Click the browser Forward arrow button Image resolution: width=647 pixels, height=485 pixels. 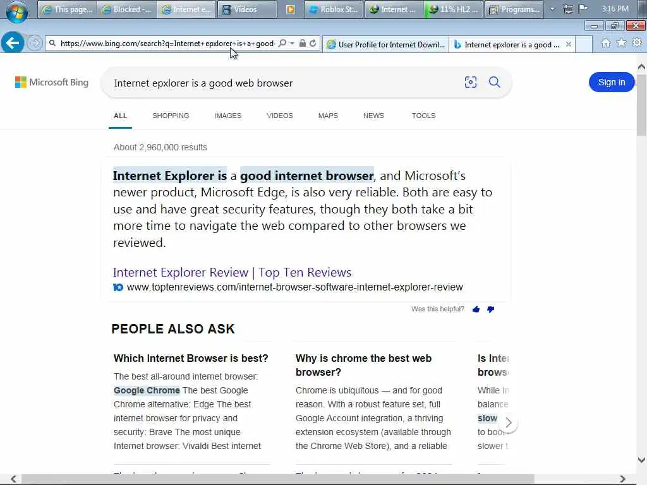pos(35,43)
